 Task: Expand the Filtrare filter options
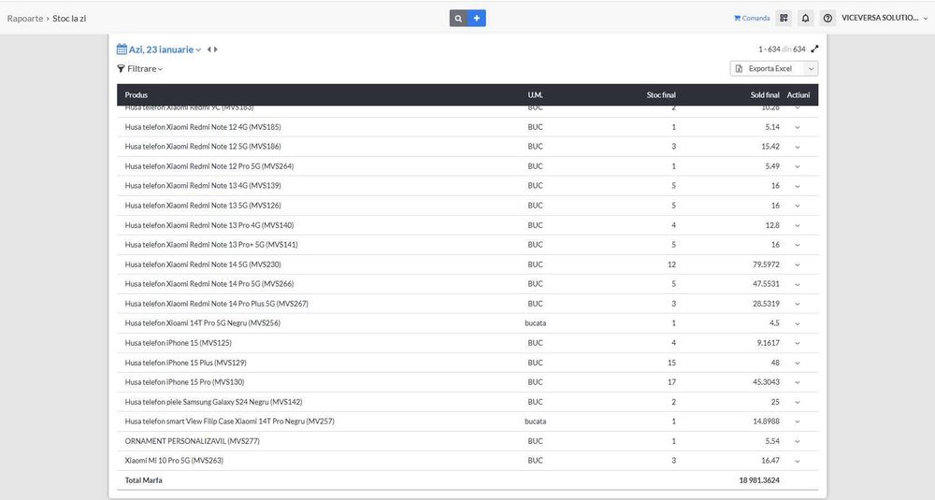click(x=140, y=68)
